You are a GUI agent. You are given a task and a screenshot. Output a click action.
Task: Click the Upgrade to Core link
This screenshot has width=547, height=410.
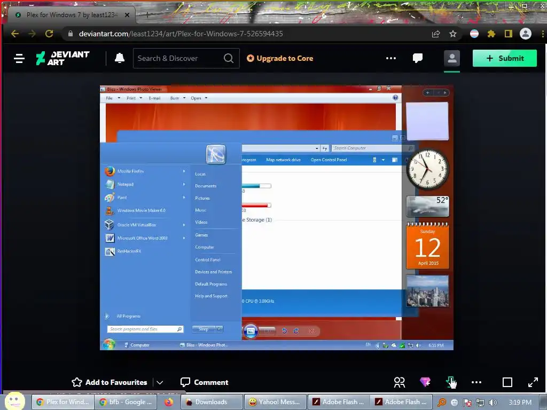[x=280, y=58]
